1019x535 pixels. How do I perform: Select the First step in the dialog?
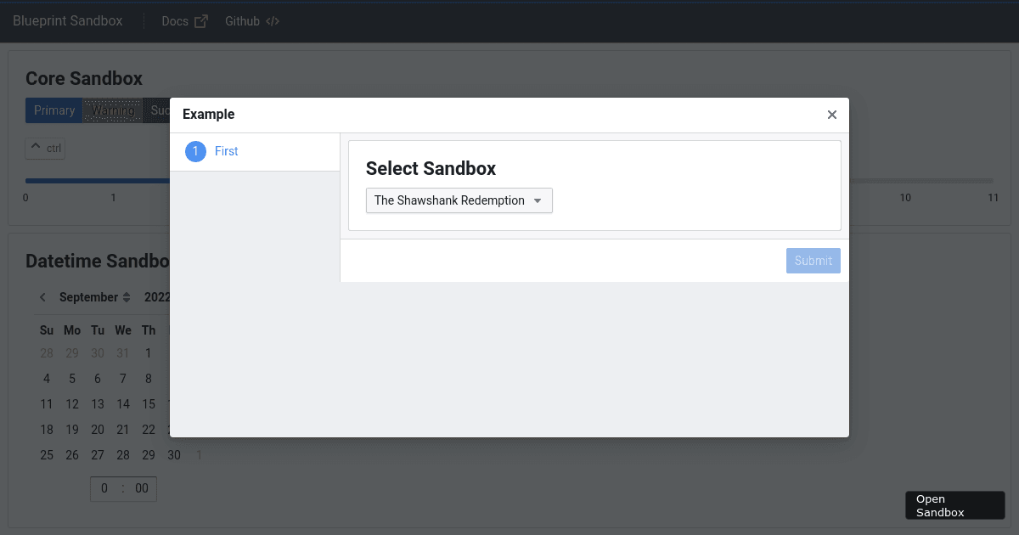[x=226, y=150]
